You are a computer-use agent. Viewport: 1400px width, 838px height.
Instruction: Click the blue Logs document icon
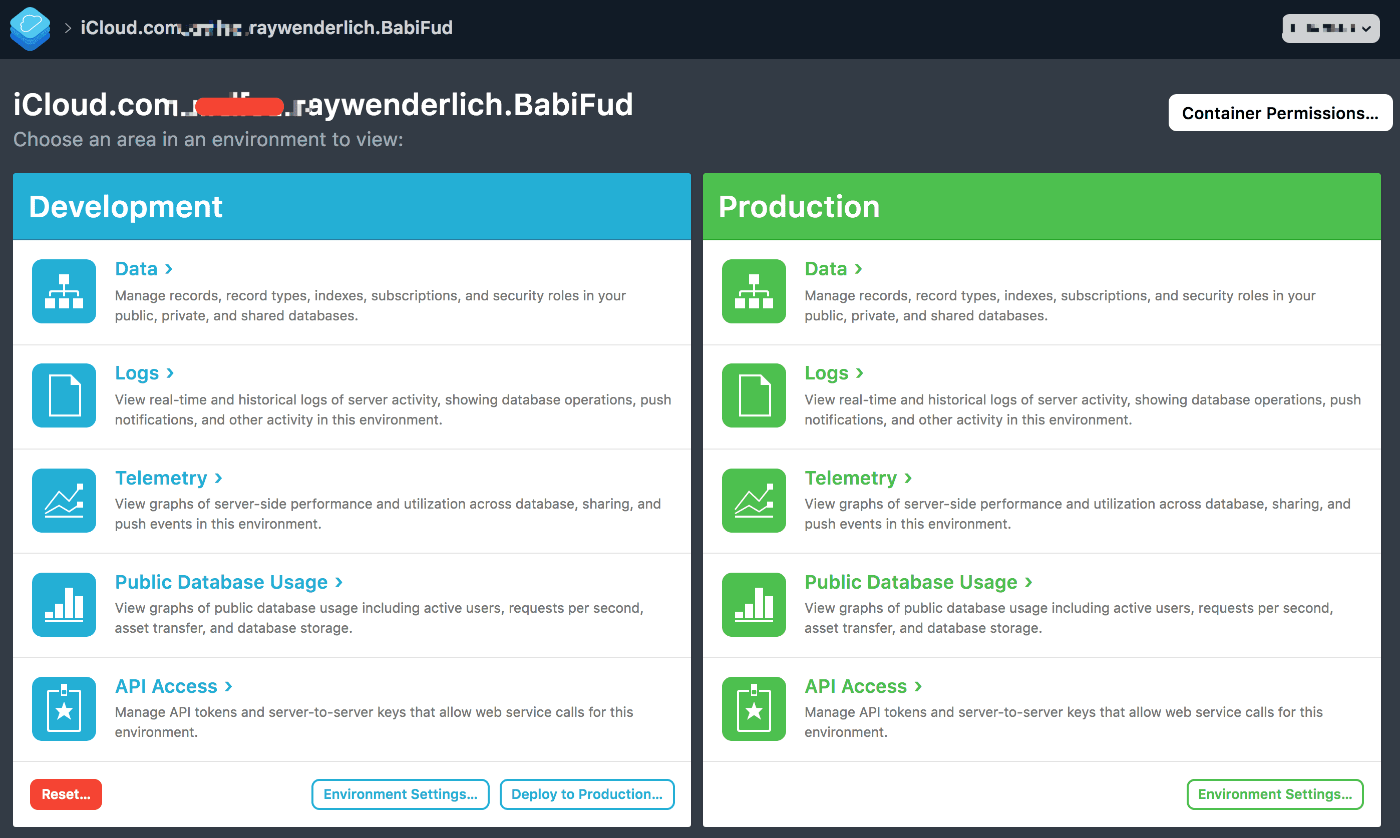[x=64, y=395]
